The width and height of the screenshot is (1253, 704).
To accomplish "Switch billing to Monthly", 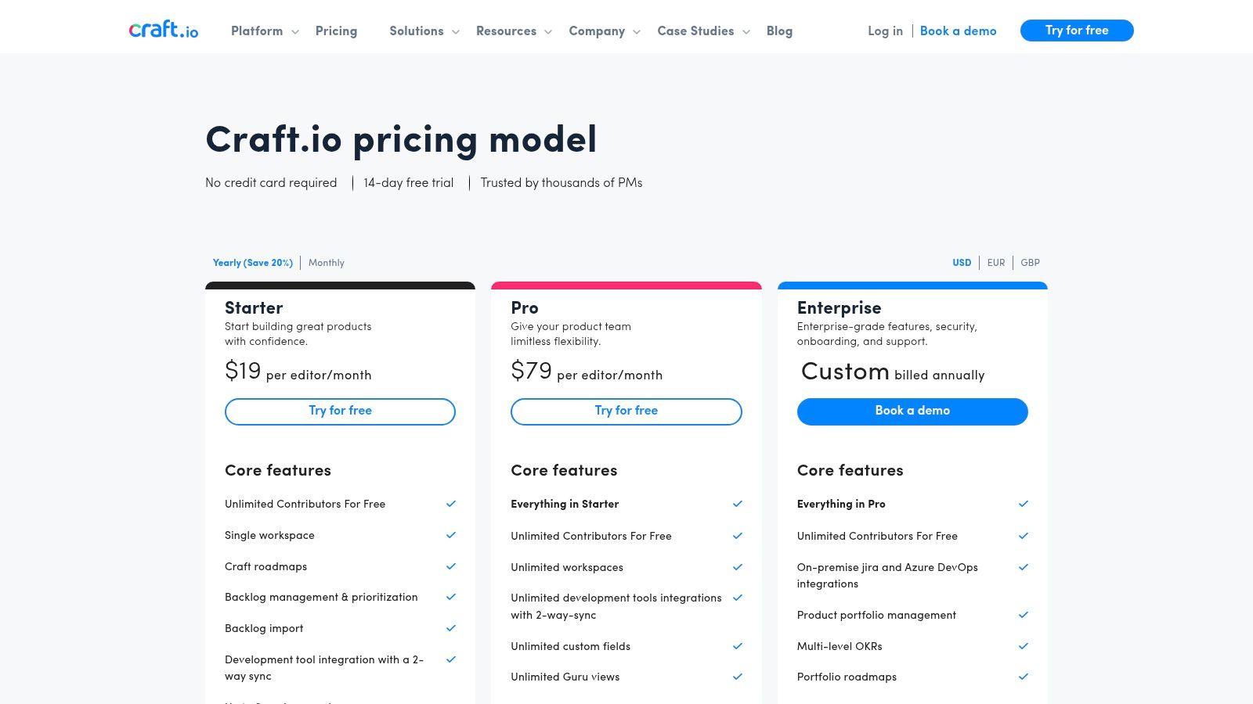I will pyautogui.click(x=327, y=263).
